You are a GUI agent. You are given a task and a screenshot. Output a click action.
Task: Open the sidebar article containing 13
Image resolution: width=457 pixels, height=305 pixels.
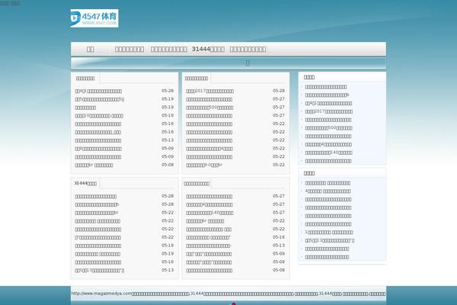(x=330, y=240)
